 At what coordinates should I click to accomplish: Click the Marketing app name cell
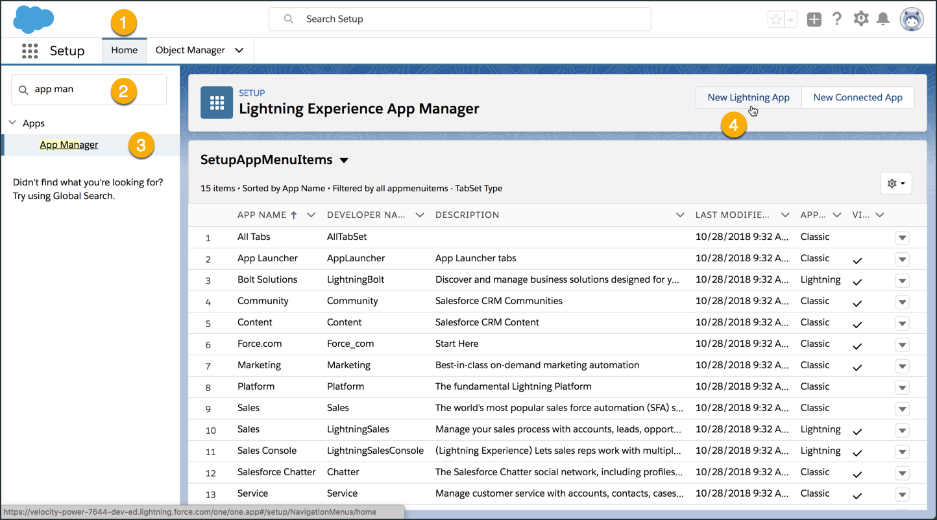pos(259,365)
